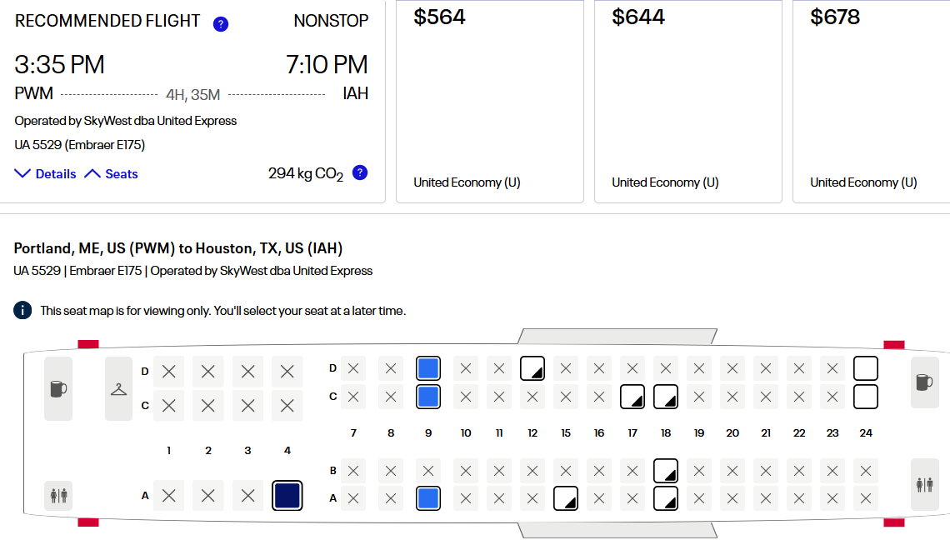The height and width of the screenshot is (540, 950).
Task: Select blue seat 9C
Action: [x=428, y=397]
